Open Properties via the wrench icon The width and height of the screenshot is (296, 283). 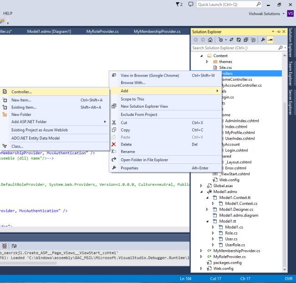pyautogui.click(x=263, y=40)
